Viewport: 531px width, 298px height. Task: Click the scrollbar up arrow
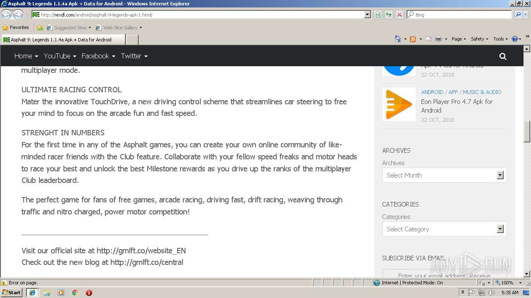527,48
